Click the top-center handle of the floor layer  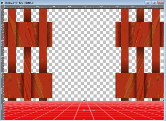point(84,101)
